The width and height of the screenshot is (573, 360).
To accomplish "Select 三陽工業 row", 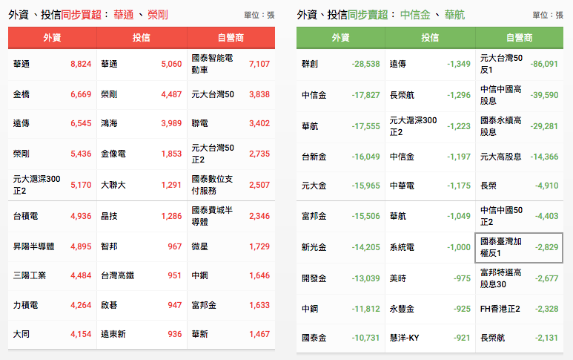I will (x=52, y=275).
